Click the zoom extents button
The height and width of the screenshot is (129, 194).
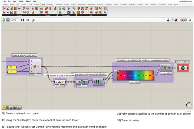pos(22,20)
